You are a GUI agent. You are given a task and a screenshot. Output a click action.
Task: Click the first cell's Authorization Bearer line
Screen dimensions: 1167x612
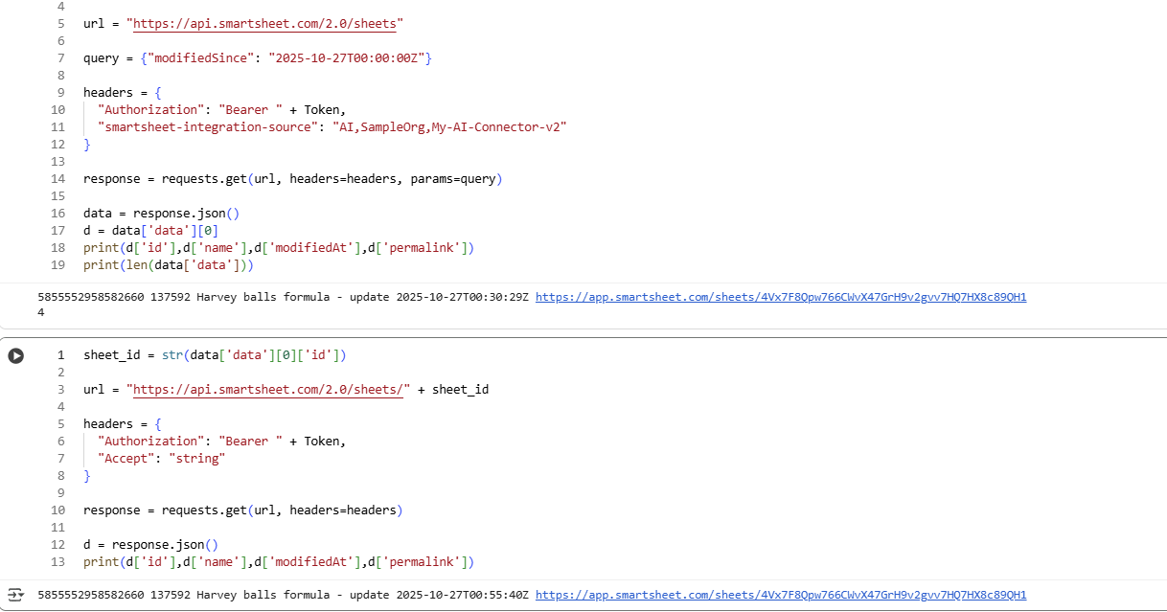(221, 110)
